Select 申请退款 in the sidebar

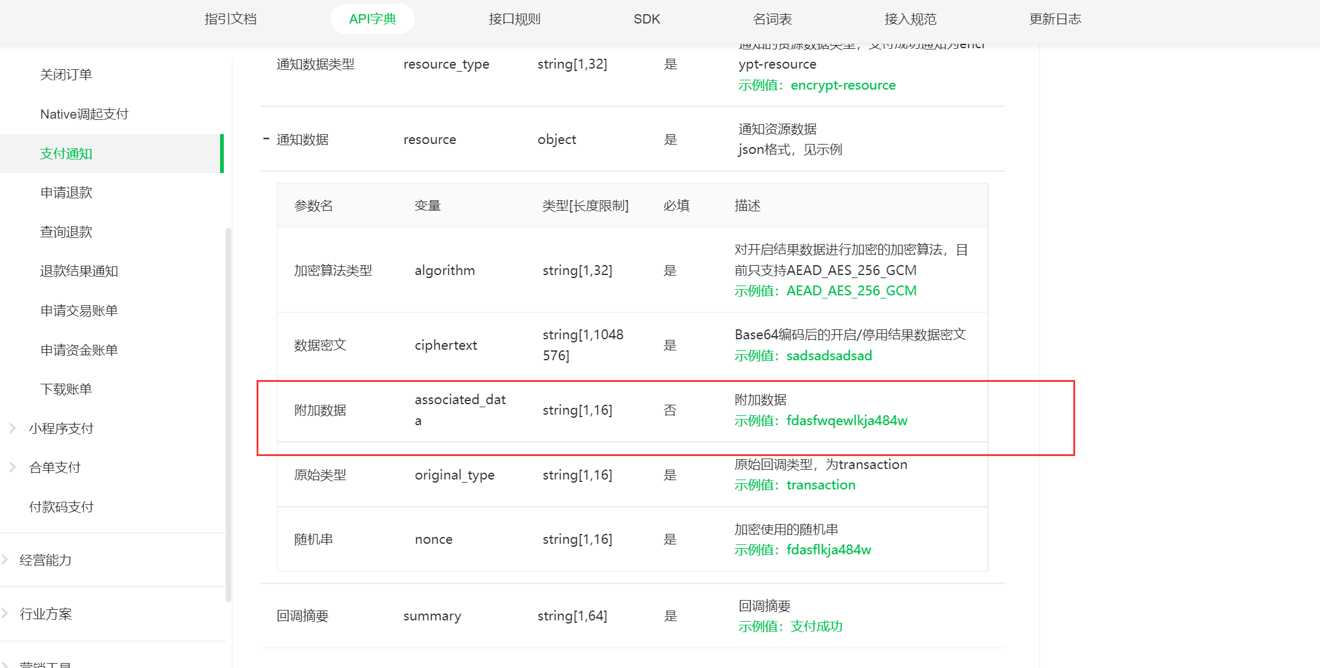tap(66, 193)
